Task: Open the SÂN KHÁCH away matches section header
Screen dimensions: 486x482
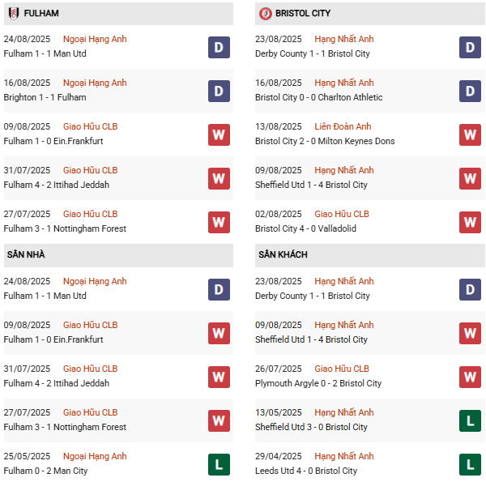Action: 283,255
